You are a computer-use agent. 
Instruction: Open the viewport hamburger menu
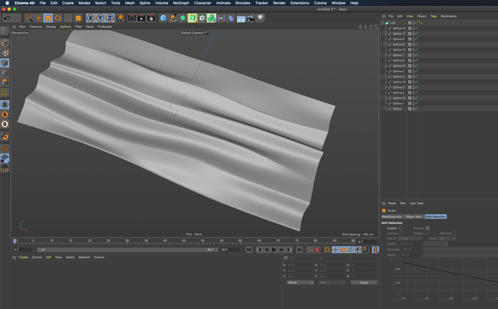(x=14, y=27)
